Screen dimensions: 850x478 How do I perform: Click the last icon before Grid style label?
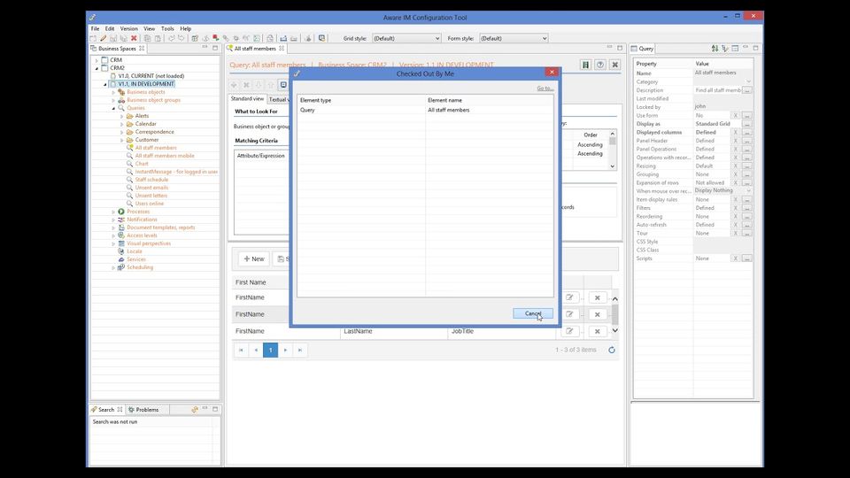(x=322, y=38)
